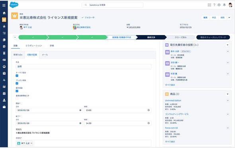Open row menu for Force.com UE product
Screen dimensions: 235x148
pyautogui.click(x=228, y=128)
